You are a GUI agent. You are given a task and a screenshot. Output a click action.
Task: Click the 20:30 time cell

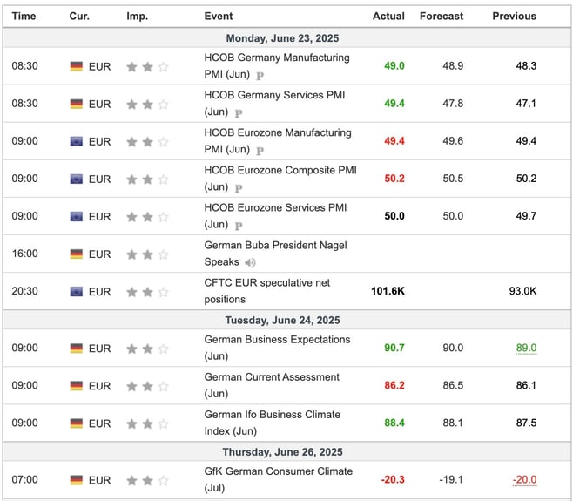point(25,291)
